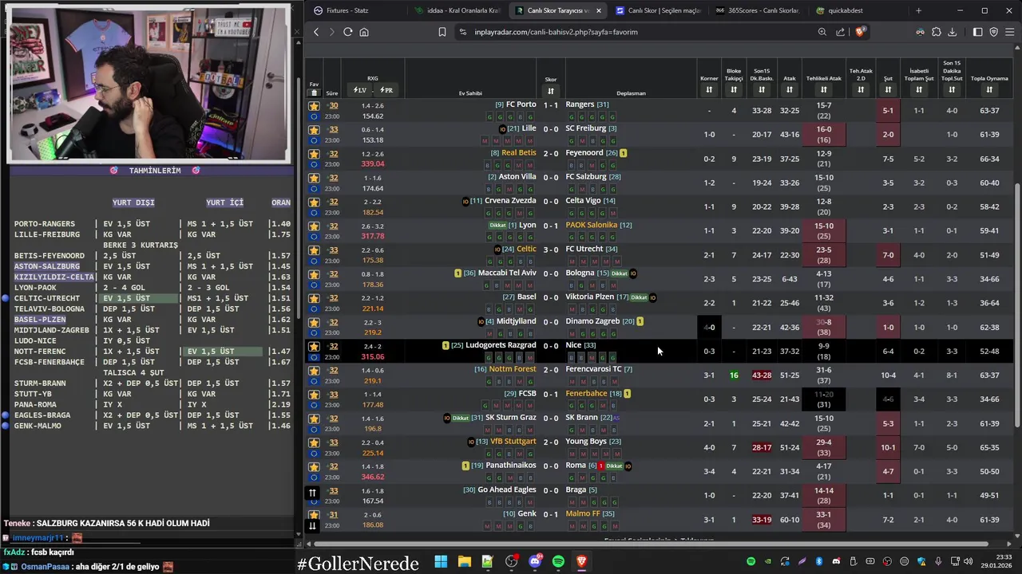This screenshot has width=1022, height=574.
Task: Sort by Topla Oynama column
Action: pos(989,90)
